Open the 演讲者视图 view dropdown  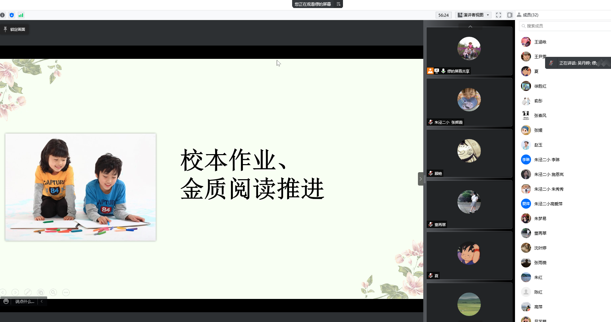click(473, 15)
